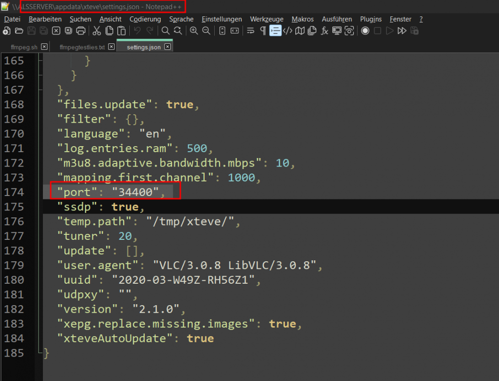Click the Print toolbar icon
The width and height of the screenshot is (499, 381).
pos(81,31)
